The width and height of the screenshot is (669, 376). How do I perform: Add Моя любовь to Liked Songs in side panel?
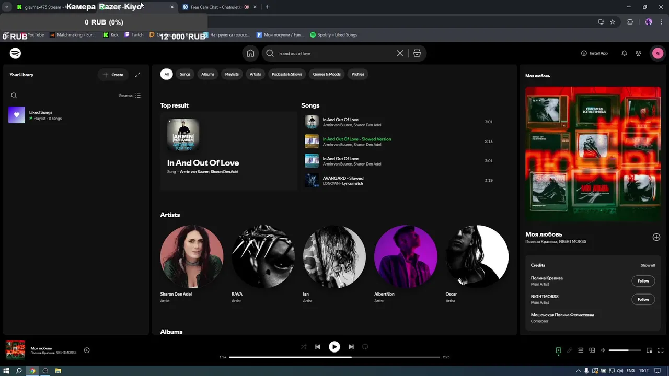pyautogui.click(x=656, y=237)
